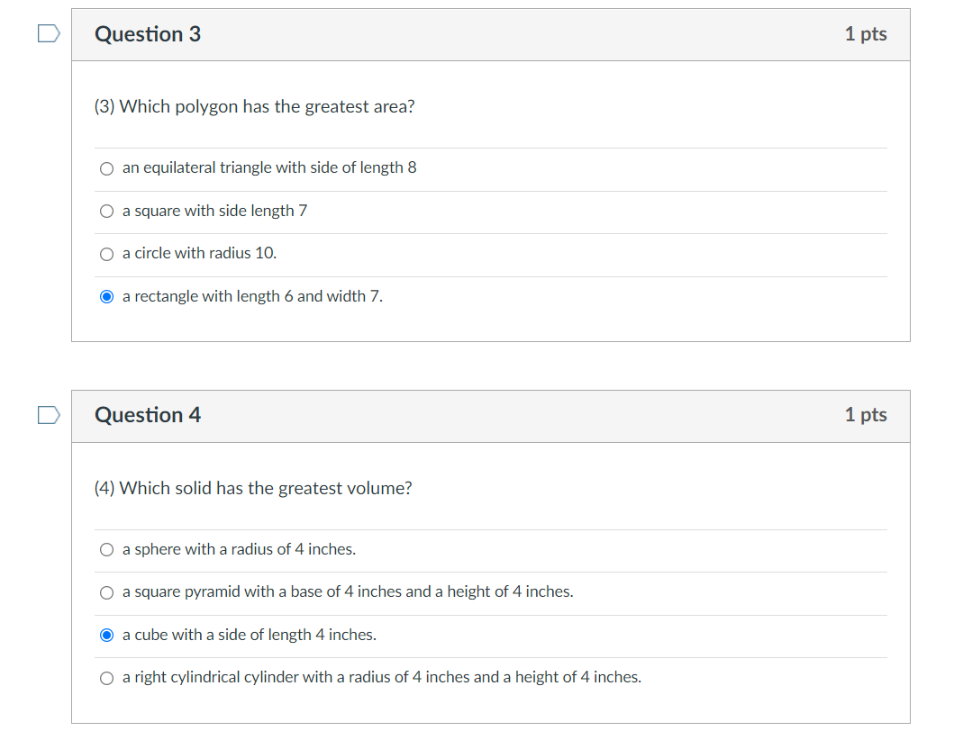Viewport: 963px width, 740px height.
Task: Click the text 'Which polygon has the greatest area?'
Action: click(254, 106)
